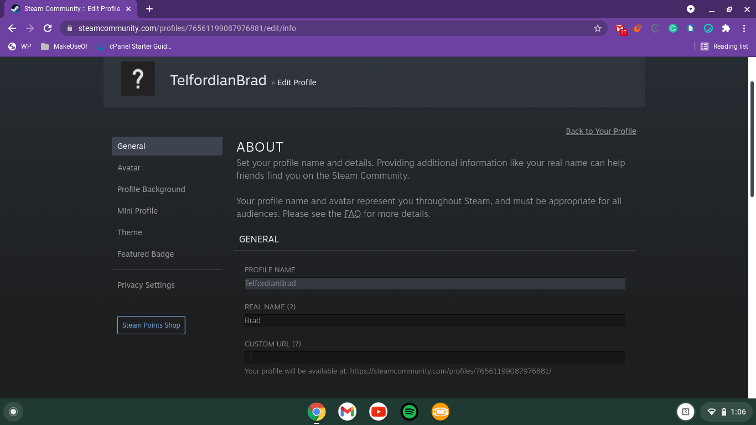Click the ChromeOS launcher circle button

13,412
